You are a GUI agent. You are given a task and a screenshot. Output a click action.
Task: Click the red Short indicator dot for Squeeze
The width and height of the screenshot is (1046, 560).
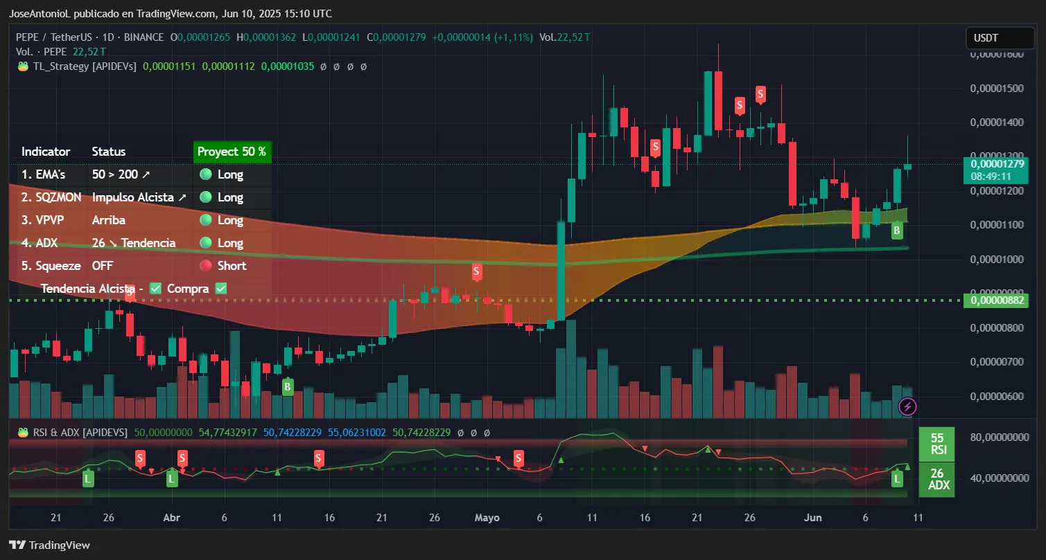tap(205, 266)
